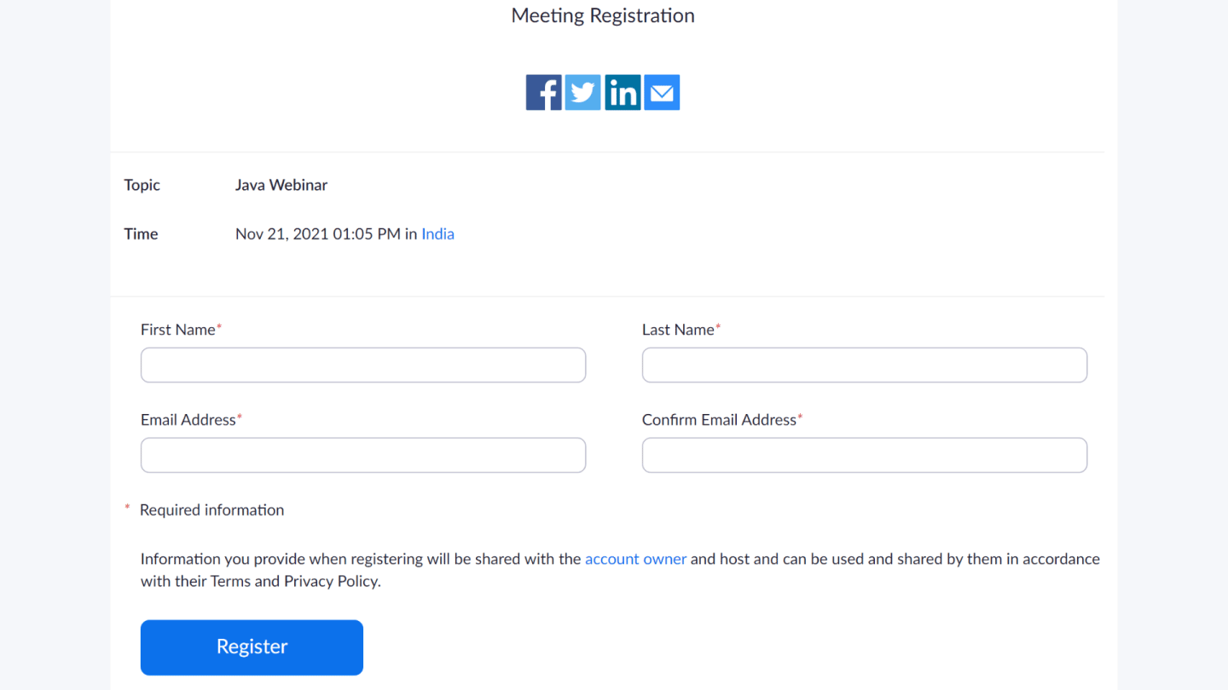Click the Email Address input field
This screenshot has width=1228, height=690.
(362, 455)
